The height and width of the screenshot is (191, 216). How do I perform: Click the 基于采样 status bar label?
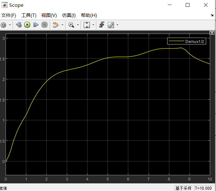point(184,188)
